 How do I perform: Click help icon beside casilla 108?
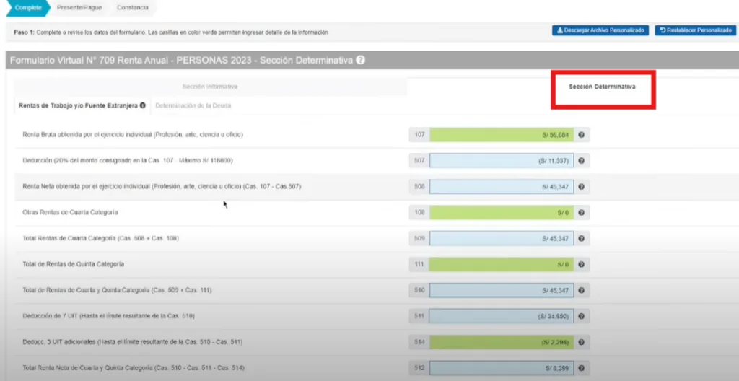(x=582, y=213)
